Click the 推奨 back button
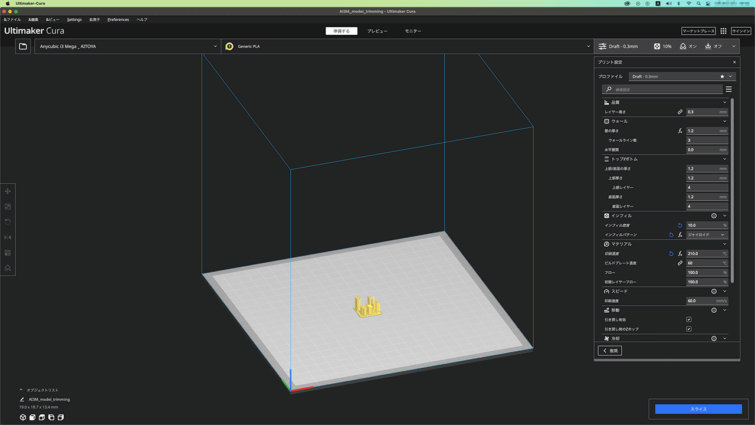This screenshot has height=425, width=755. click(610, 351)
